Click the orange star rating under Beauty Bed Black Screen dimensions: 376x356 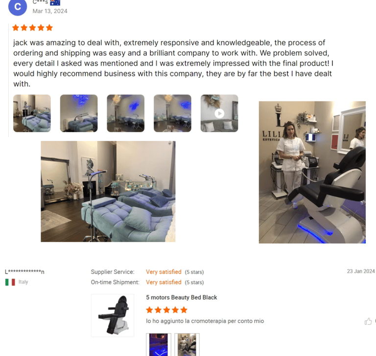(166, 310)
